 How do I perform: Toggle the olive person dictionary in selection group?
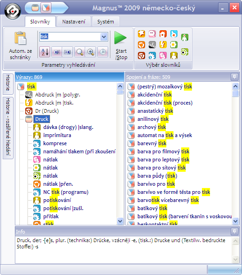click(174, 55)
